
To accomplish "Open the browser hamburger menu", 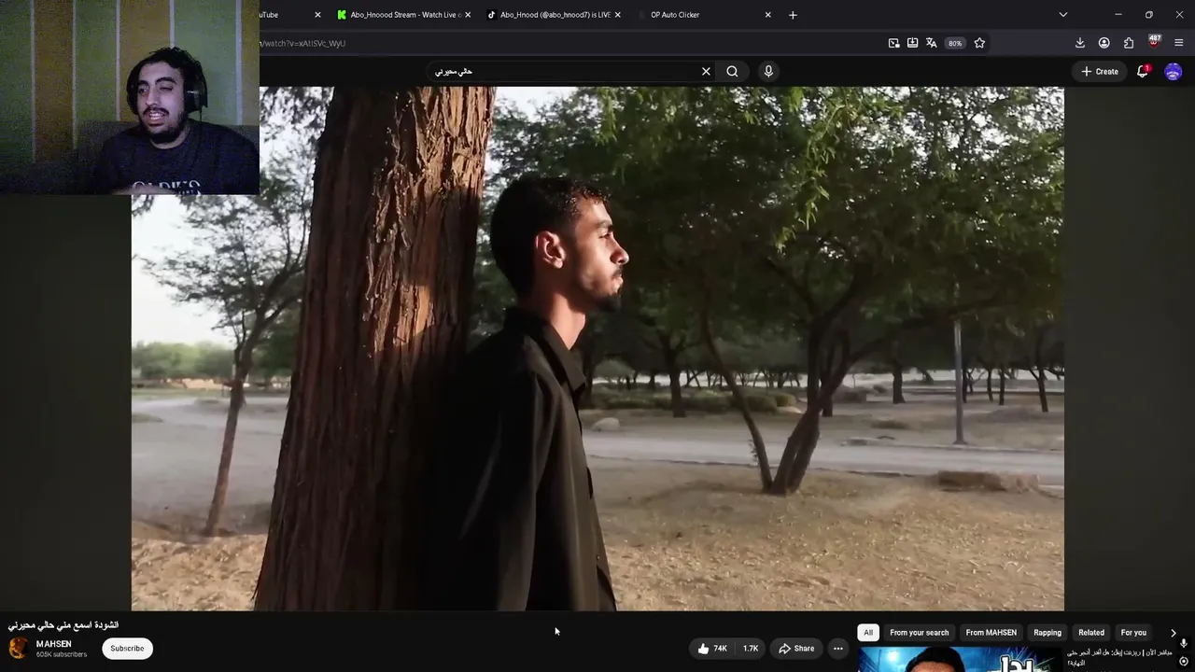I will coord(1178,43).
